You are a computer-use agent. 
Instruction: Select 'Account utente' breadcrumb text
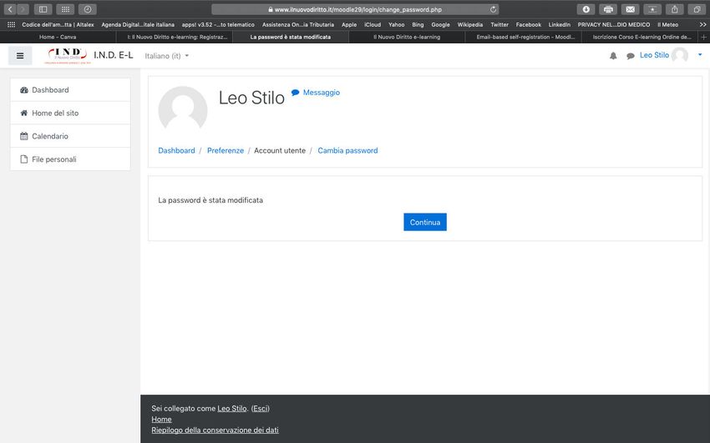[x=279, y=150]
